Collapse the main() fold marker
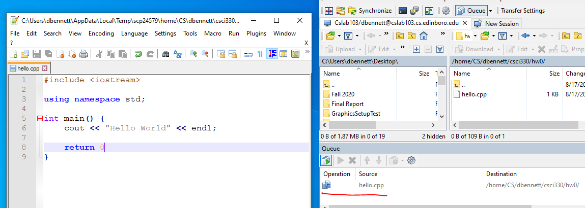 [40, 119]
